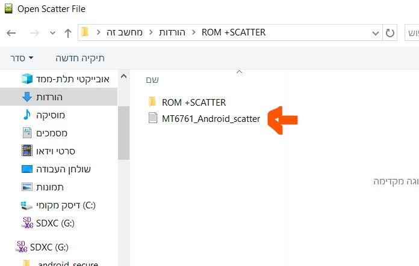Click the navigation pane scrollbar thumb

123,133
